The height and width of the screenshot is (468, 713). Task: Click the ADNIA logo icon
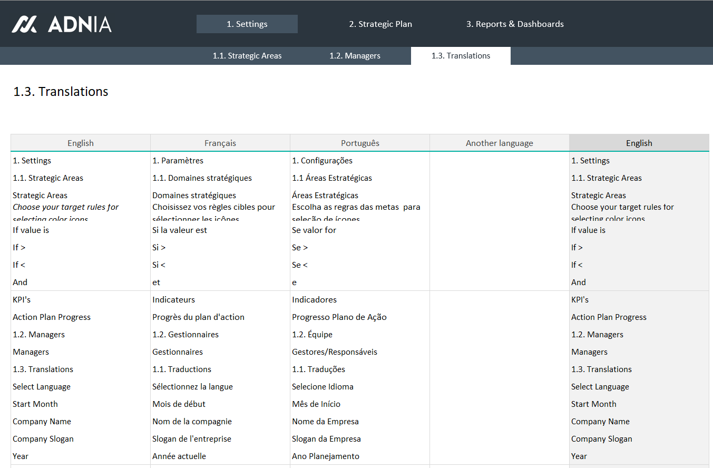pos(24,24)
